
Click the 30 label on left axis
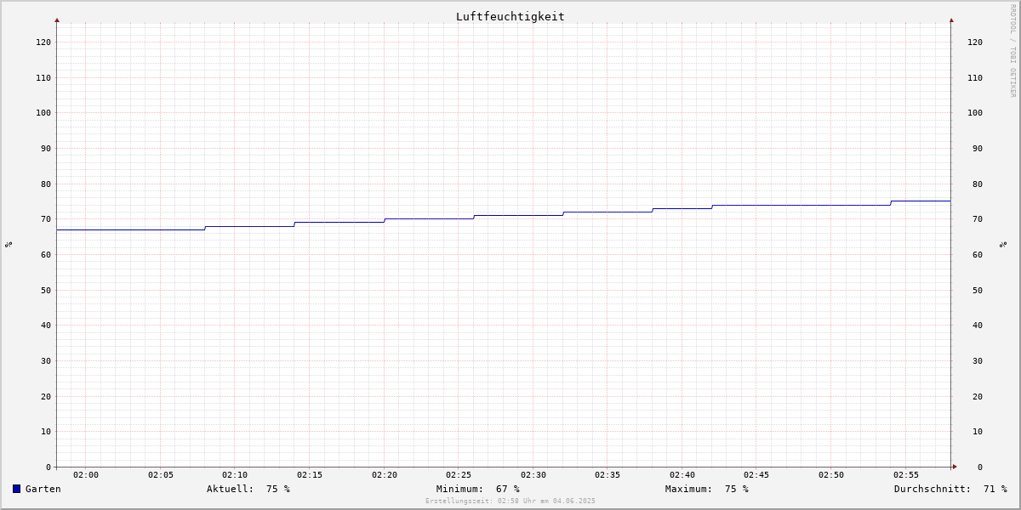[x=46, y=361]
